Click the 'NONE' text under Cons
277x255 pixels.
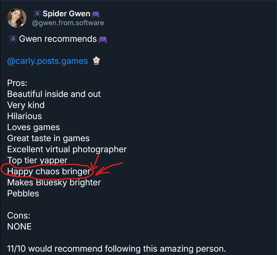click(19, 227)
